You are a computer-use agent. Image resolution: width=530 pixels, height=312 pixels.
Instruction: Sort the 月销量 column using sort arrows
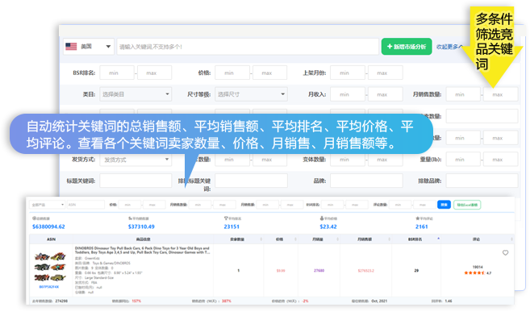[337, 239]
